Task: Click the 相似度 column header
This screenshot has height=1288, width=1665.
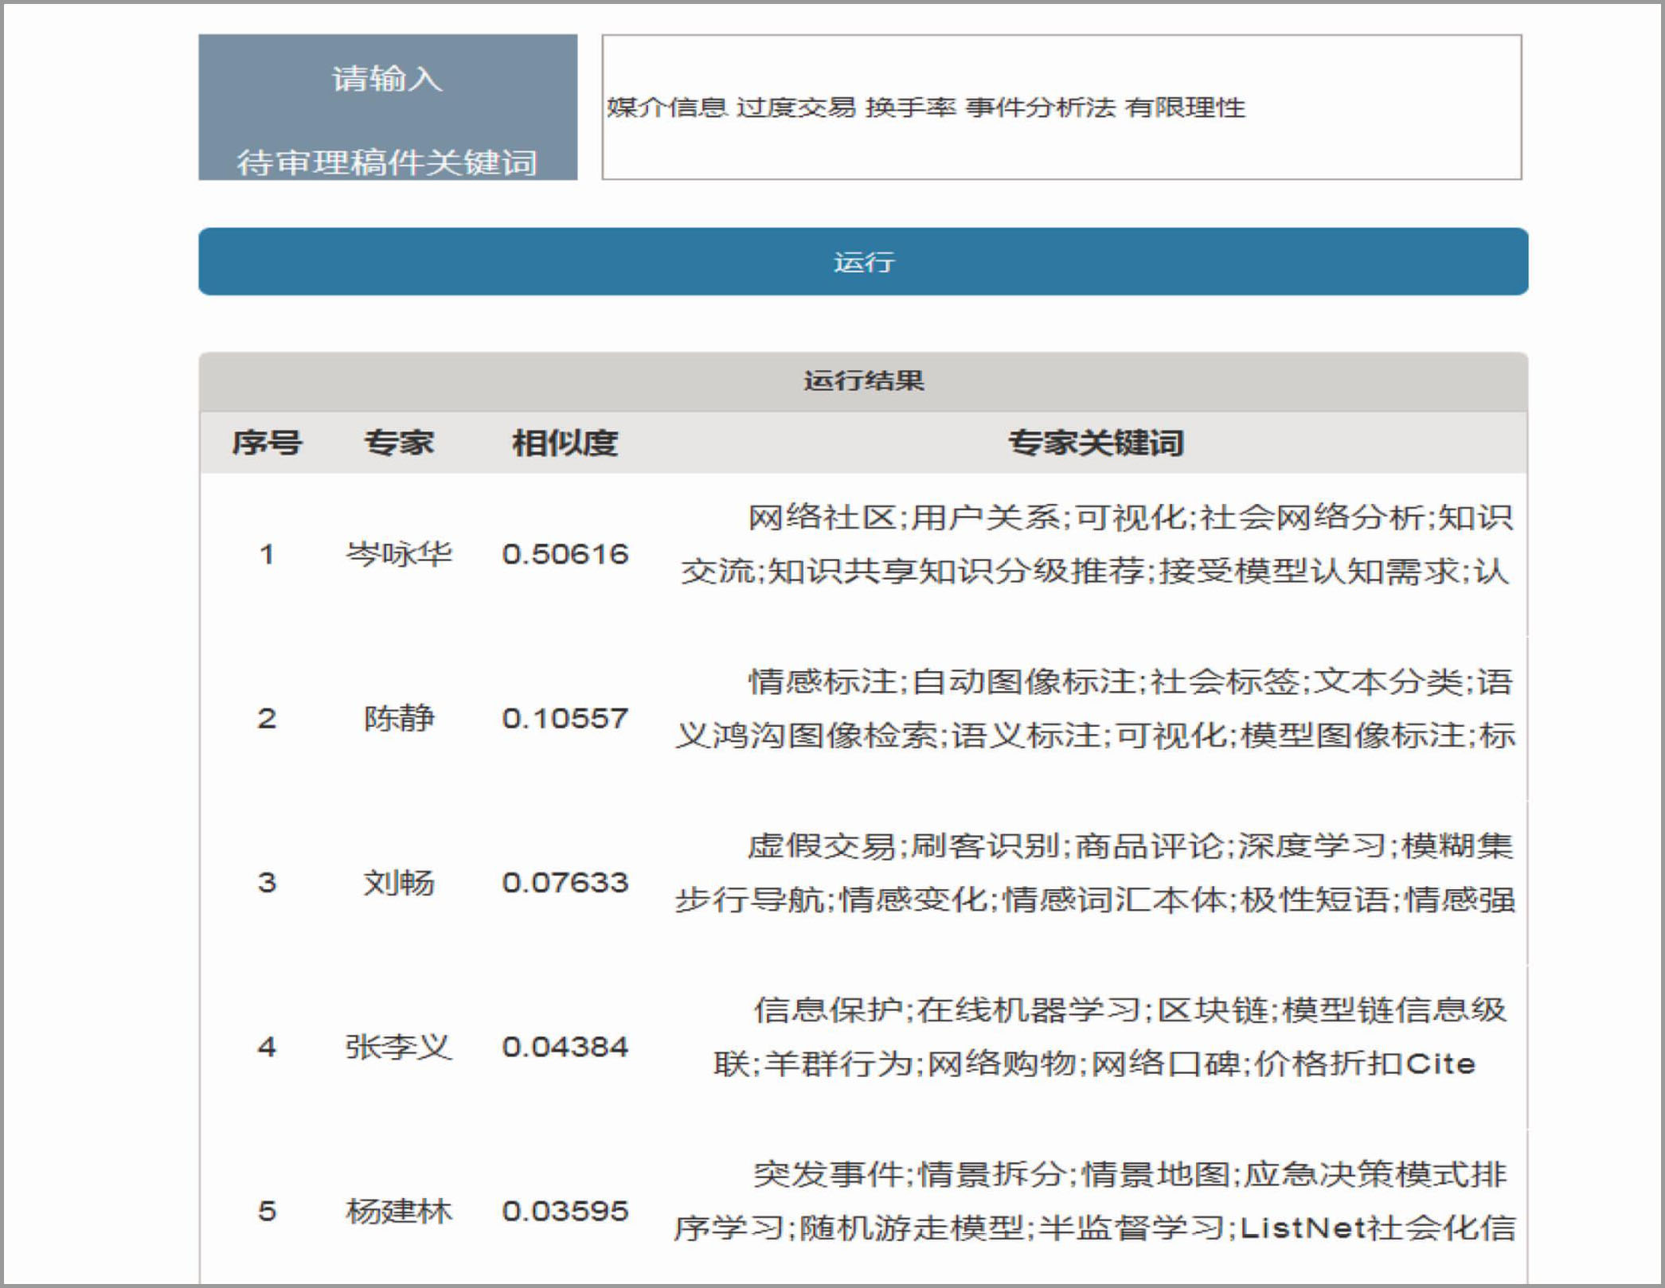Action: [x=565, y=443]
